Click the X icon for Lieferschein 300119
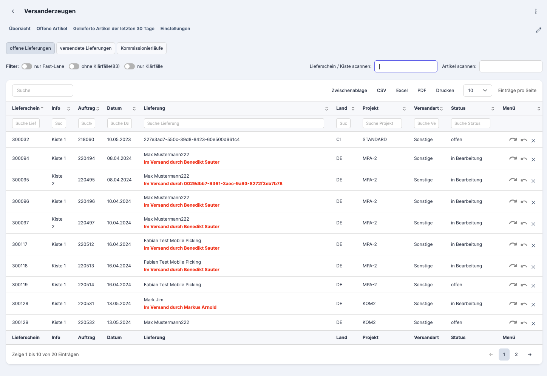 533,286
